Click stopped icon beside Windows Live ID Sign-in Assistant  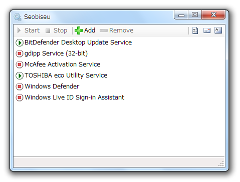20,97
